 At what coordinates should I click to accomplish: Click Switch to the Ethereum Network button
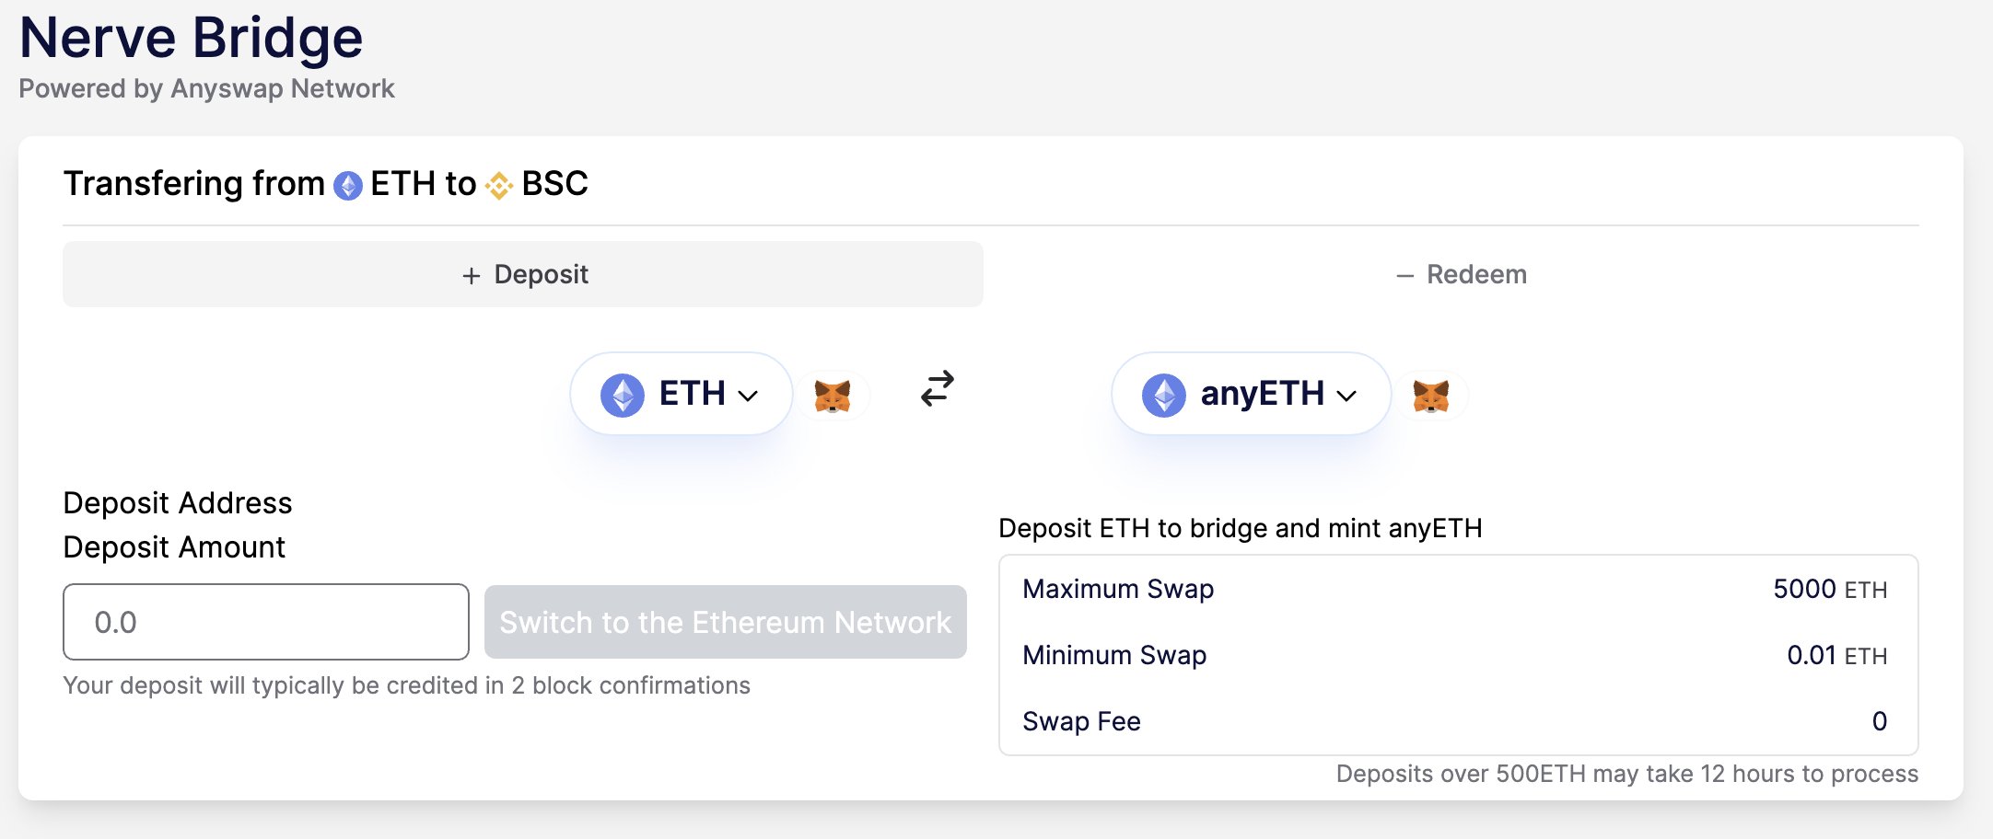726,622
